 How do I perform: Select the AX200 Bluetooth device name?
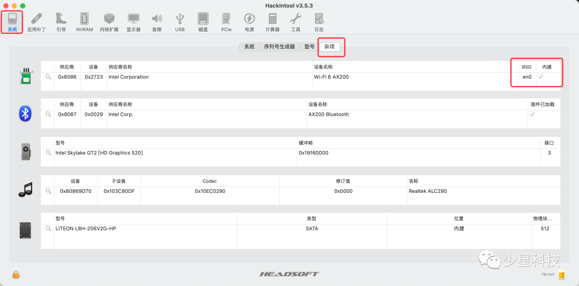pos(329,115)
